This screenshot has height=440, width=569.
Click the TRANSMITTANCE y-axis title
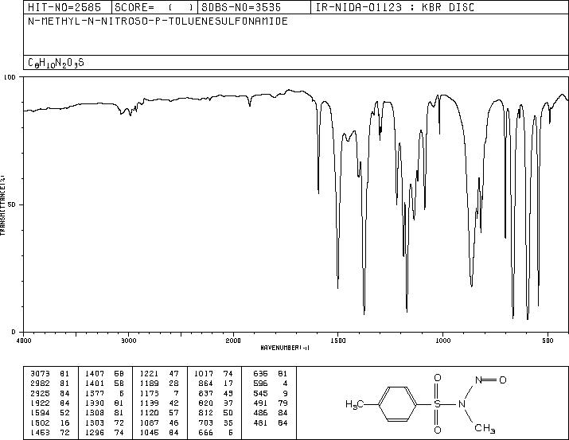(2, 204)
